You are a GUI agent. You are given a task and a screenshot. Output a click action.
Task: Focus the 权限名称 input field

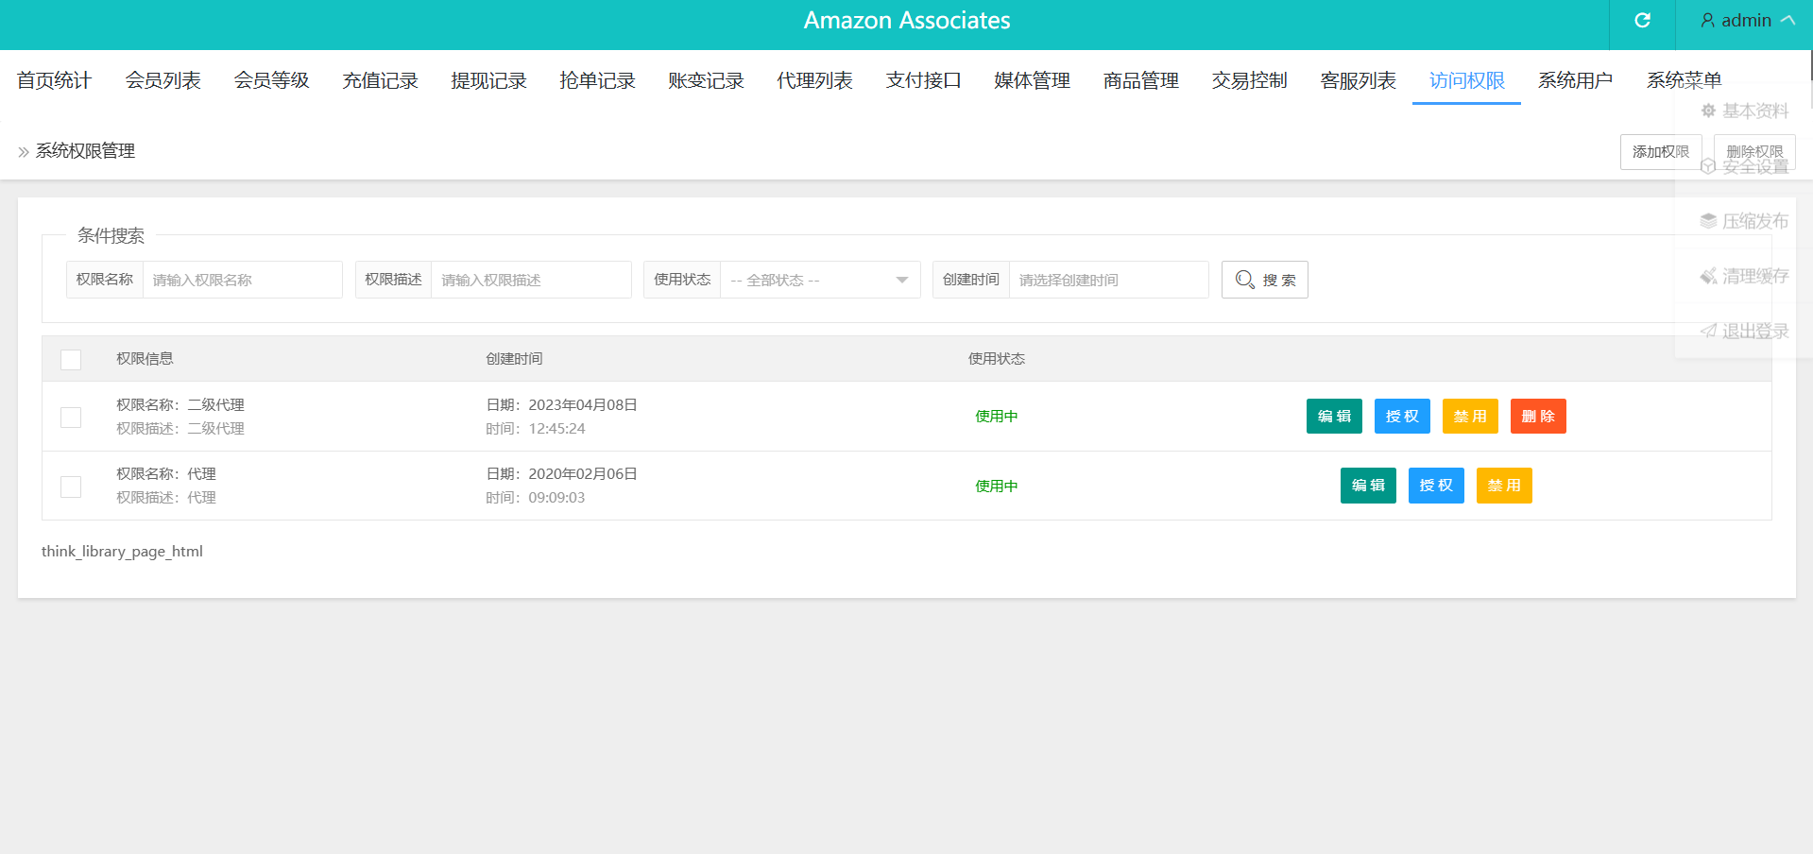[x=242, y=280]
